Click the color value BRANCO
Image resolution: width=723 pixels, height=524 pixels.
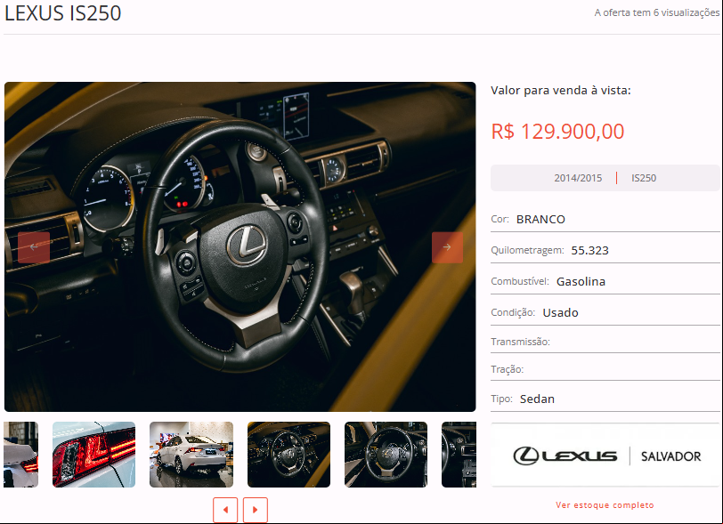(540, 220)
